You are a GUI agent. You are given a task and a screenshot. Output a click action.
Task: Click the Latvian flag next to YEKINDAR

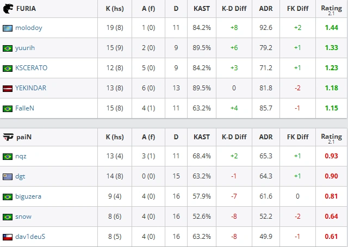point(8,88)
